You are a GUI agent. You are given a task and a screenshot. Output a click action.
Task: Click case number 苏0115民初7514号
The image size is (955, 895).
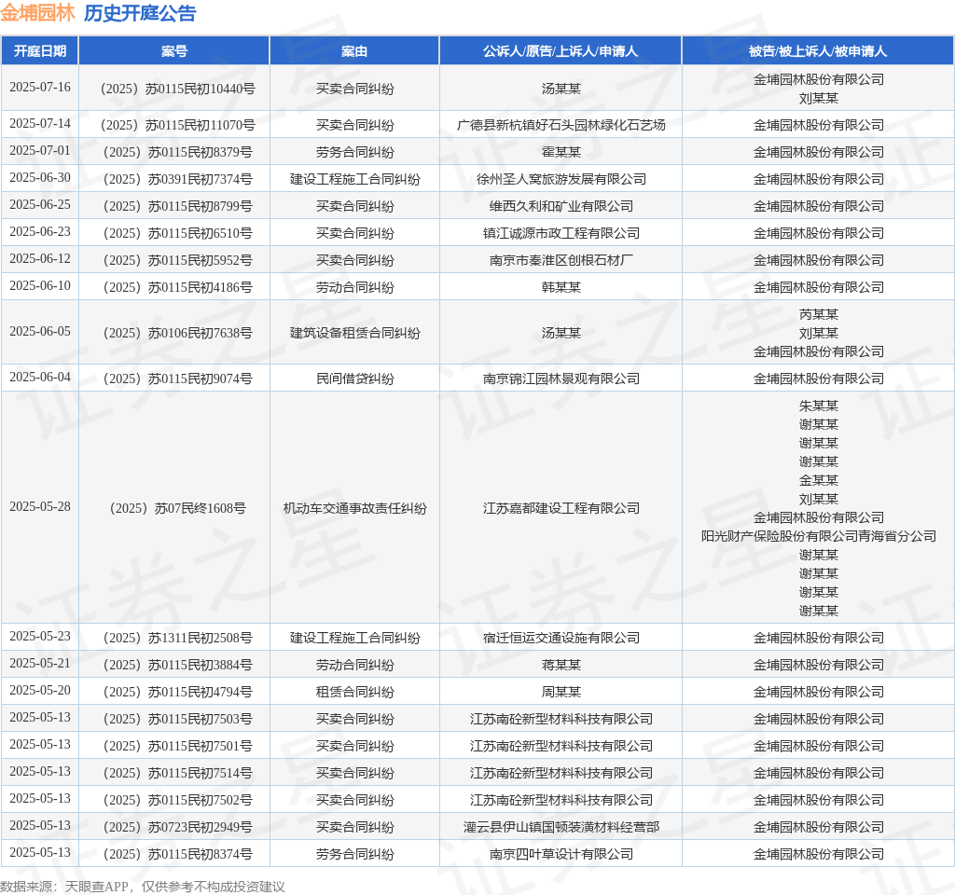[x=178, y=773]
